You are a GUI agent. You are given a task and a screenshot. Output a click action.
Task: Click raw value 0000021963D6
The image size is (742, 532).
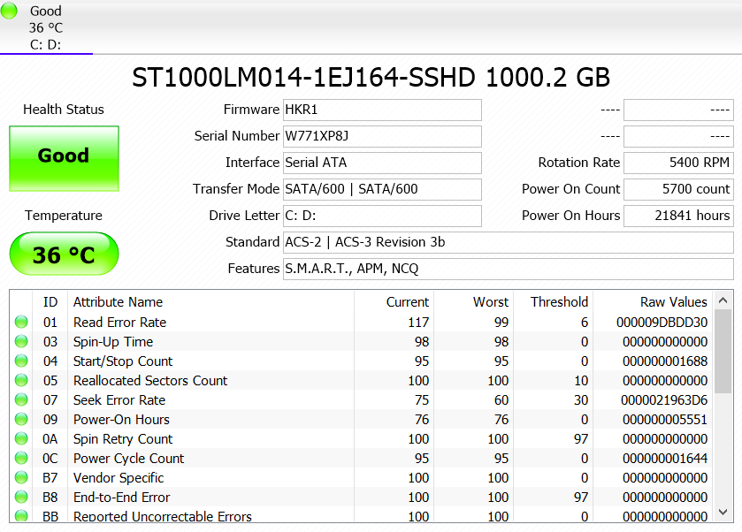[x=664, y=400]
